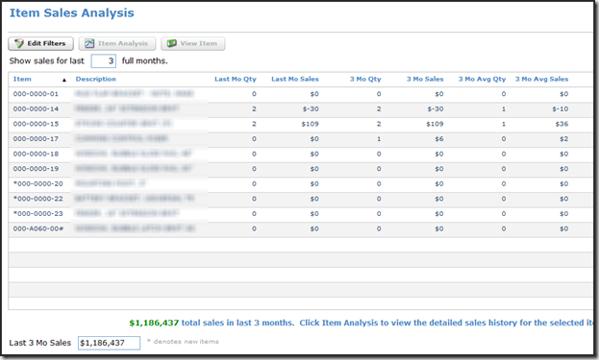Sort by Last Mo Qty column
Screen dimensions: 599x360
click(236, 79)
